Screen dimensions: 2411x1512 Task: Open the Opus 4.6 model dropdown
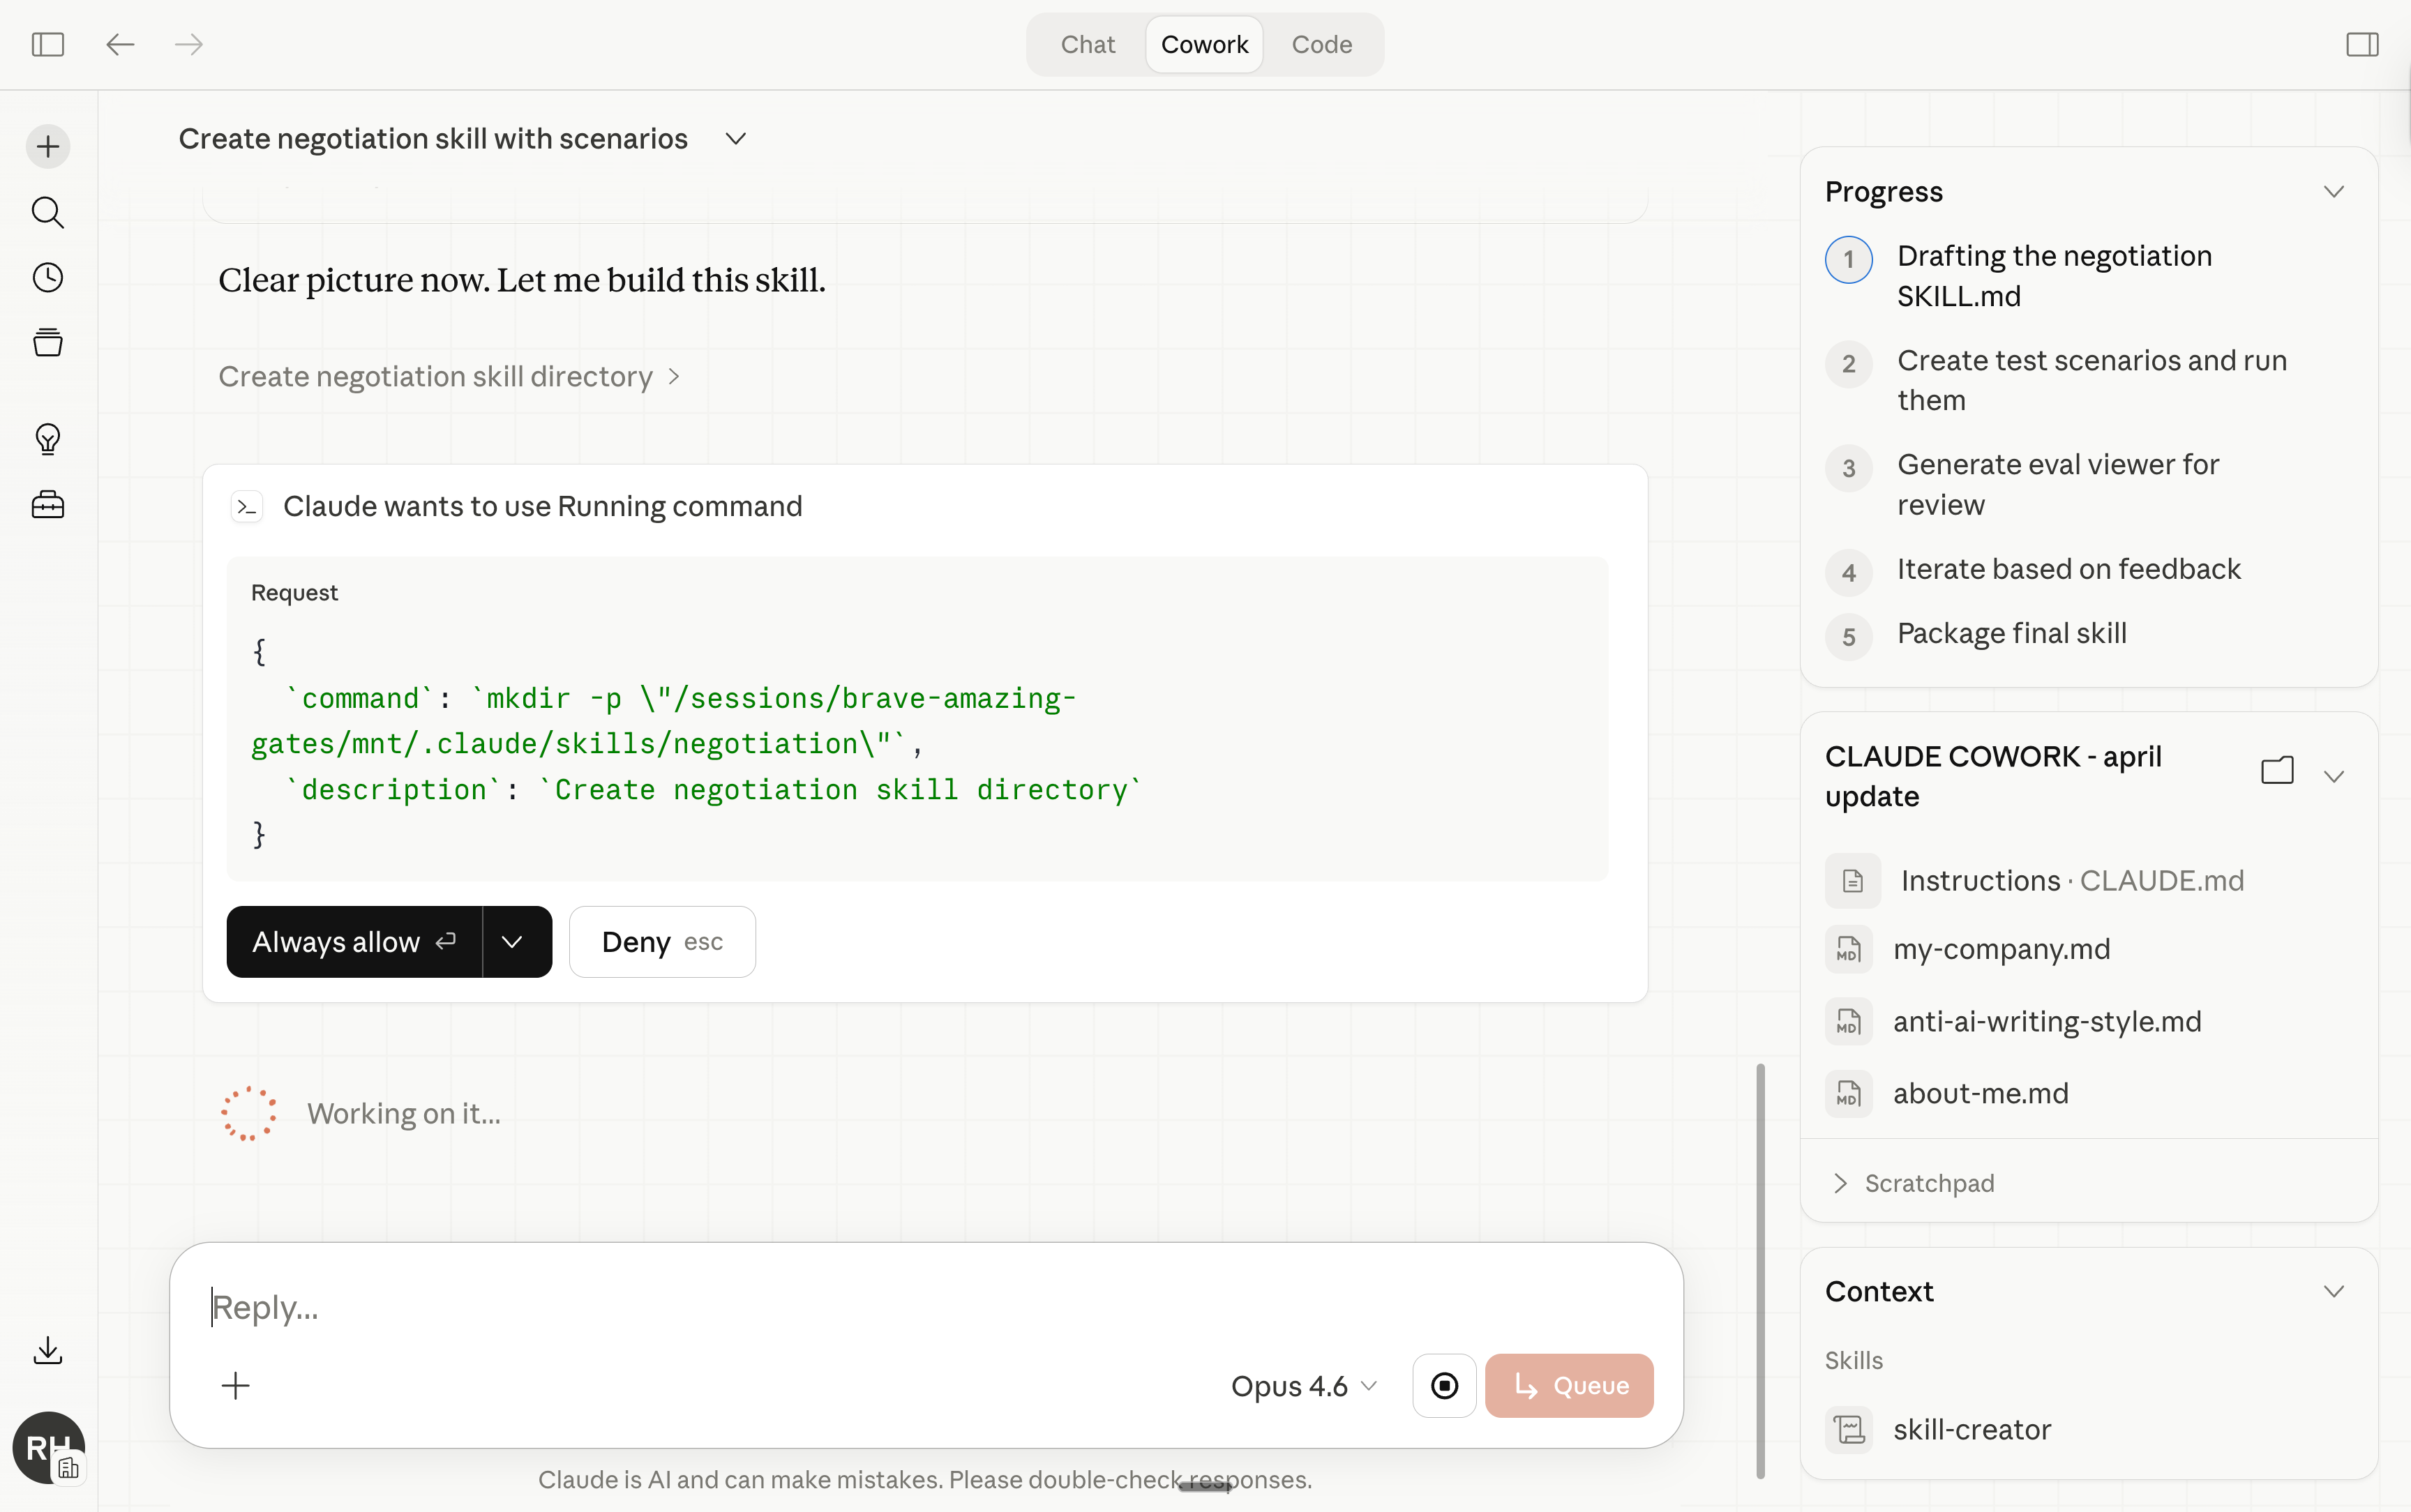tap(1303, 1386)
